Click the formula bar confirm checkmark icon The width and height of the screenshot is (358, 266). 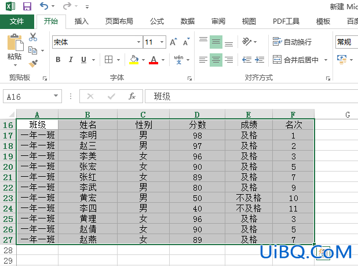click(x=111, y=96)
